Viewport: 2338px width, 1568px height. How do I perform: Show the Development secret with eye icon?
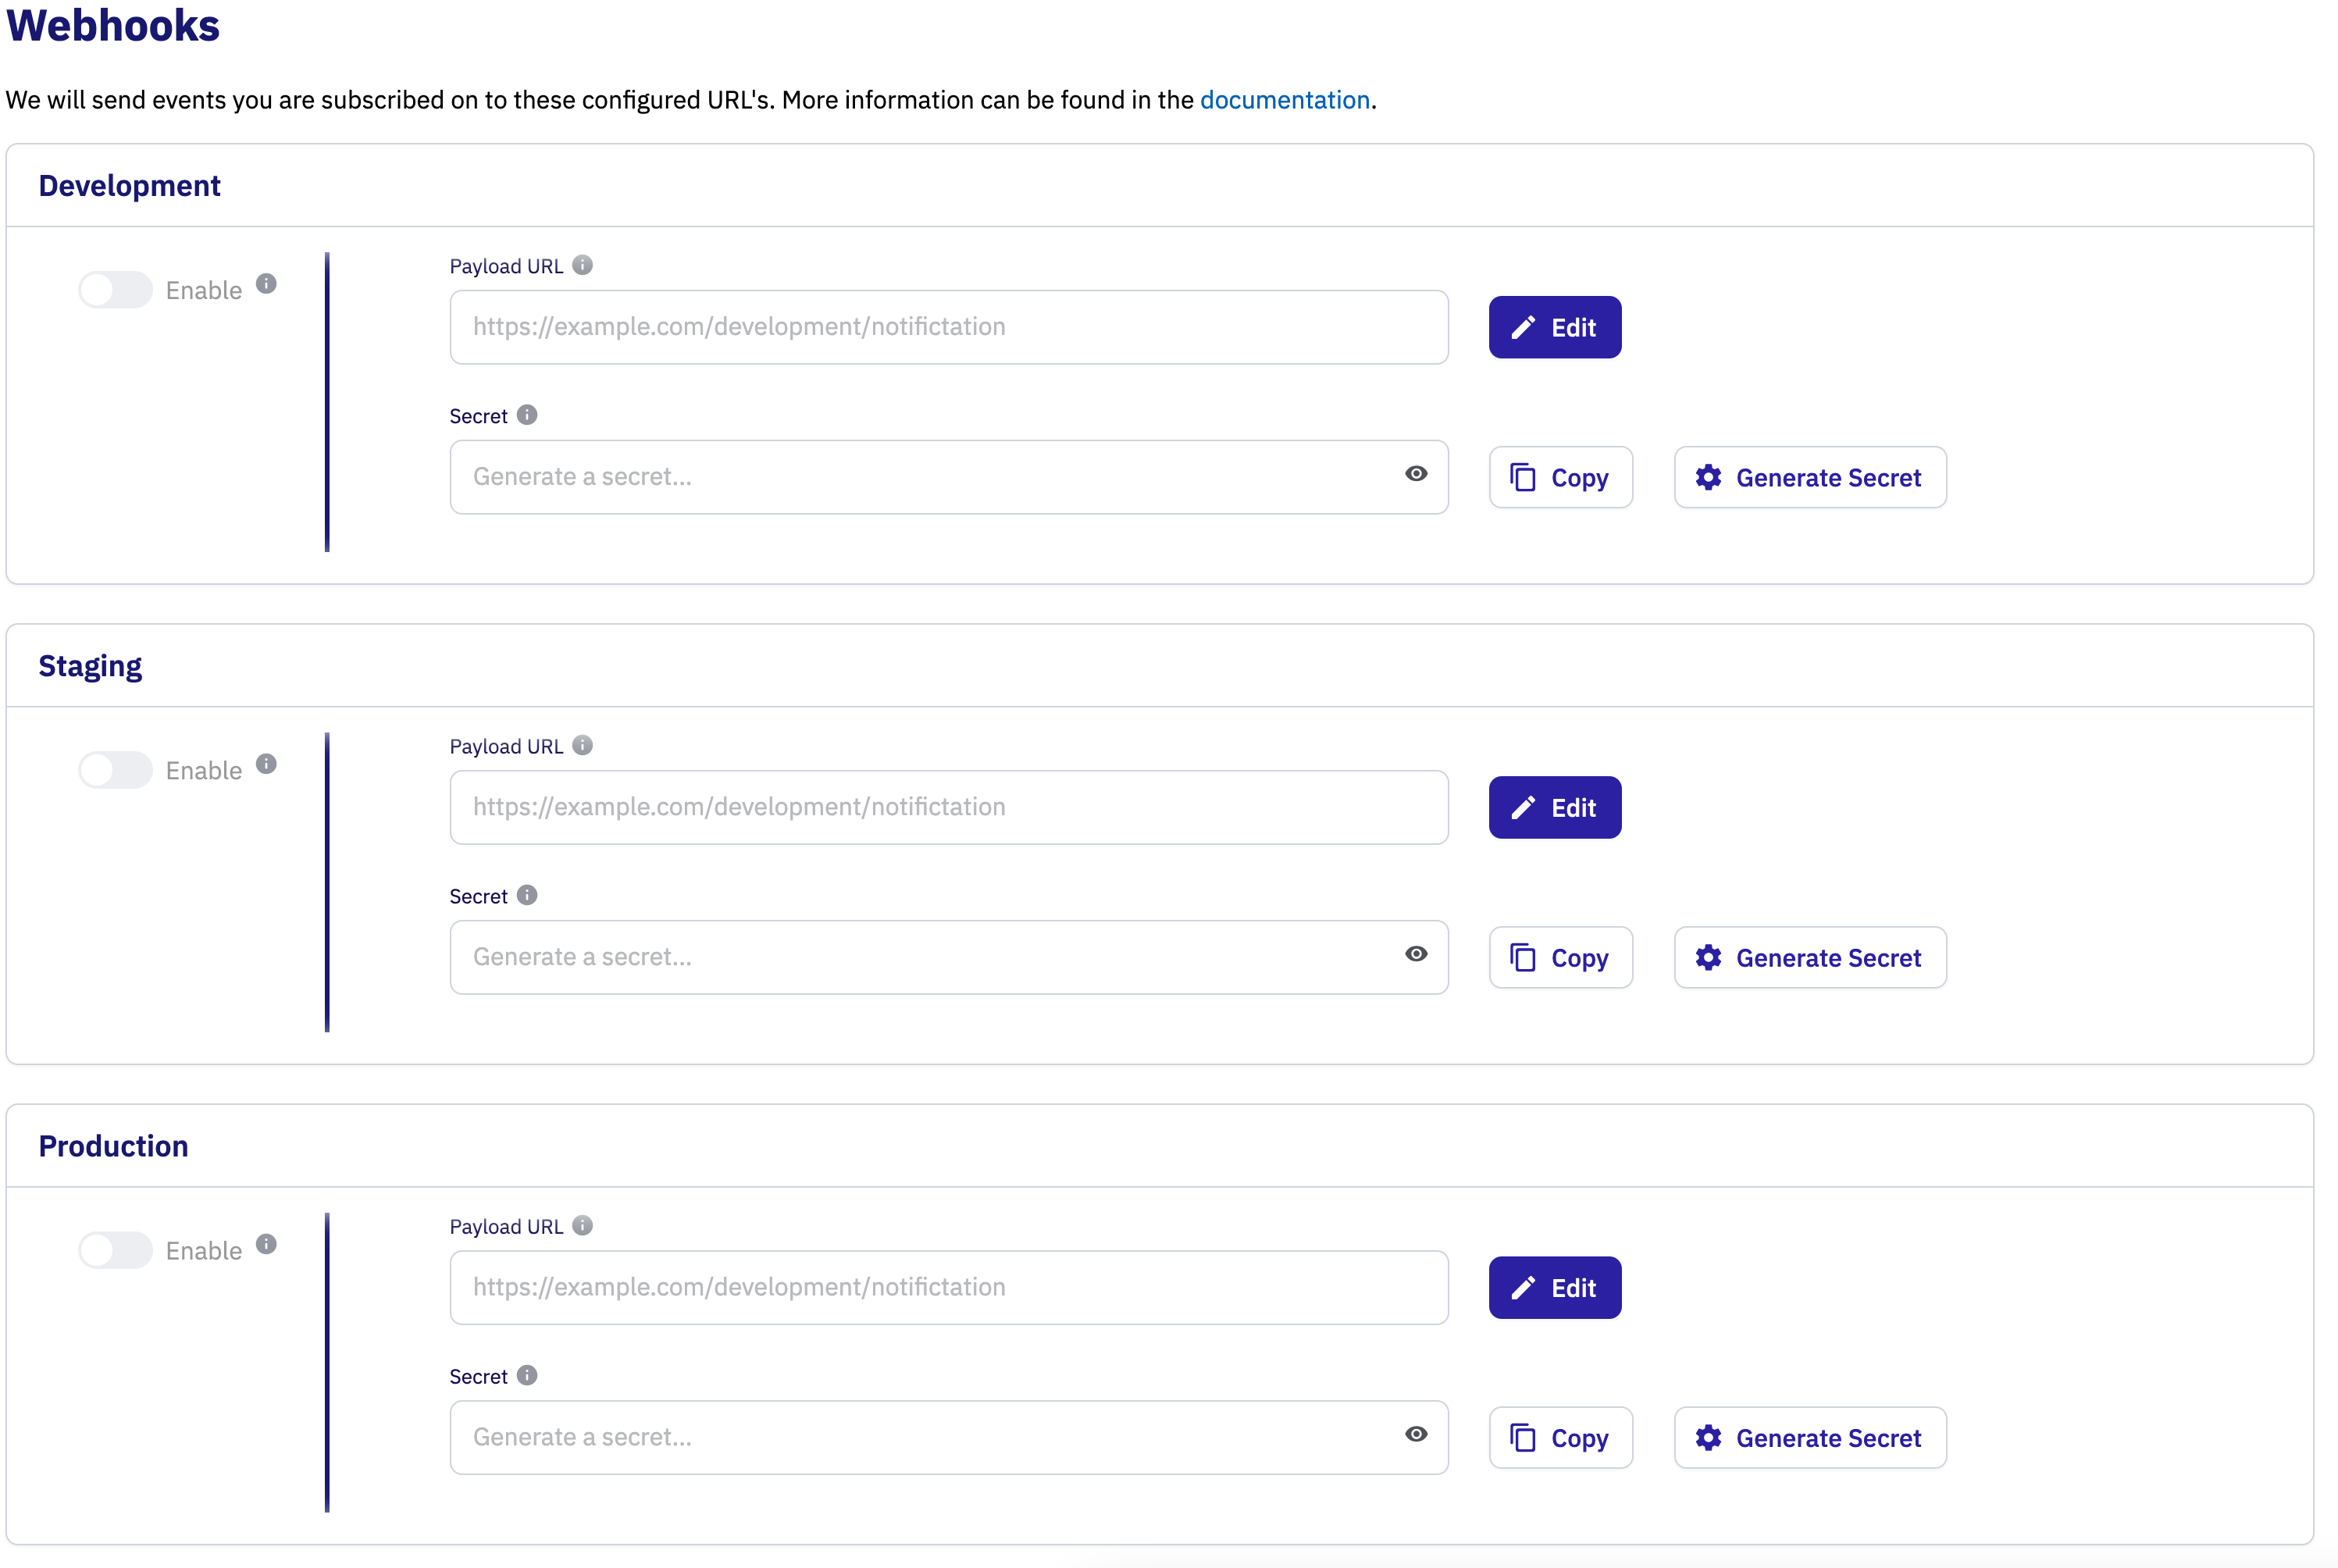(x=1416, y=474)
